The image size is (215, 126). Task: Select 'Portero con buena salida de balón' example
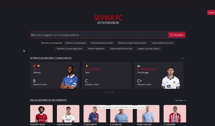(x=132, y=43)
